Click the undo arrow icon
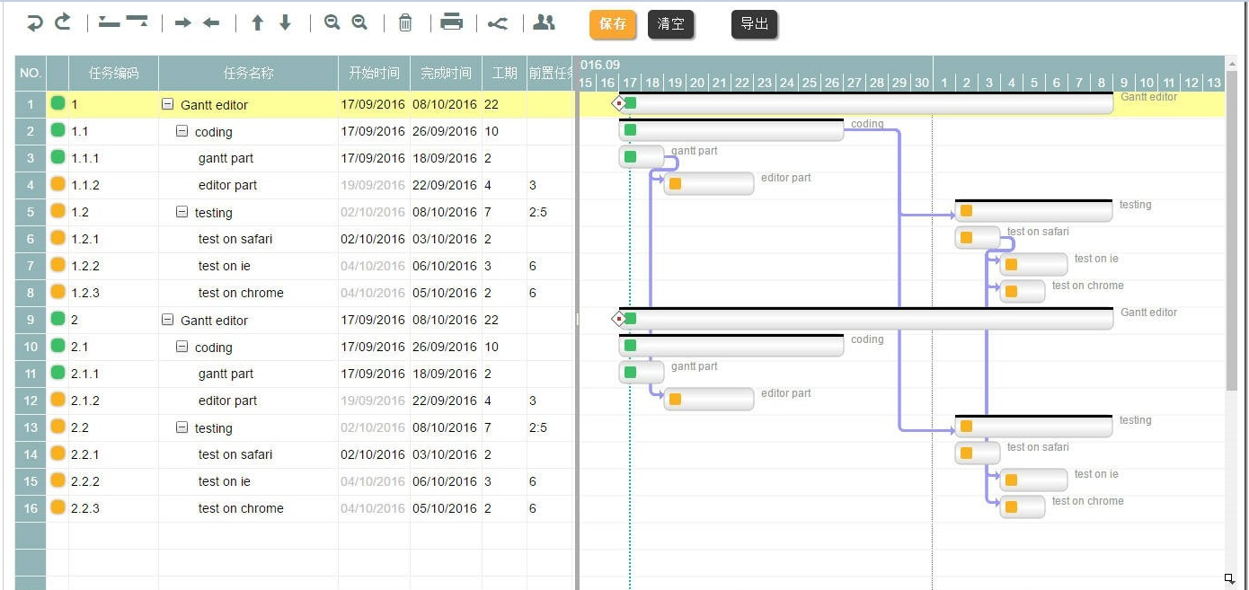The image size is (1249, 590). (x=34, y=23)
